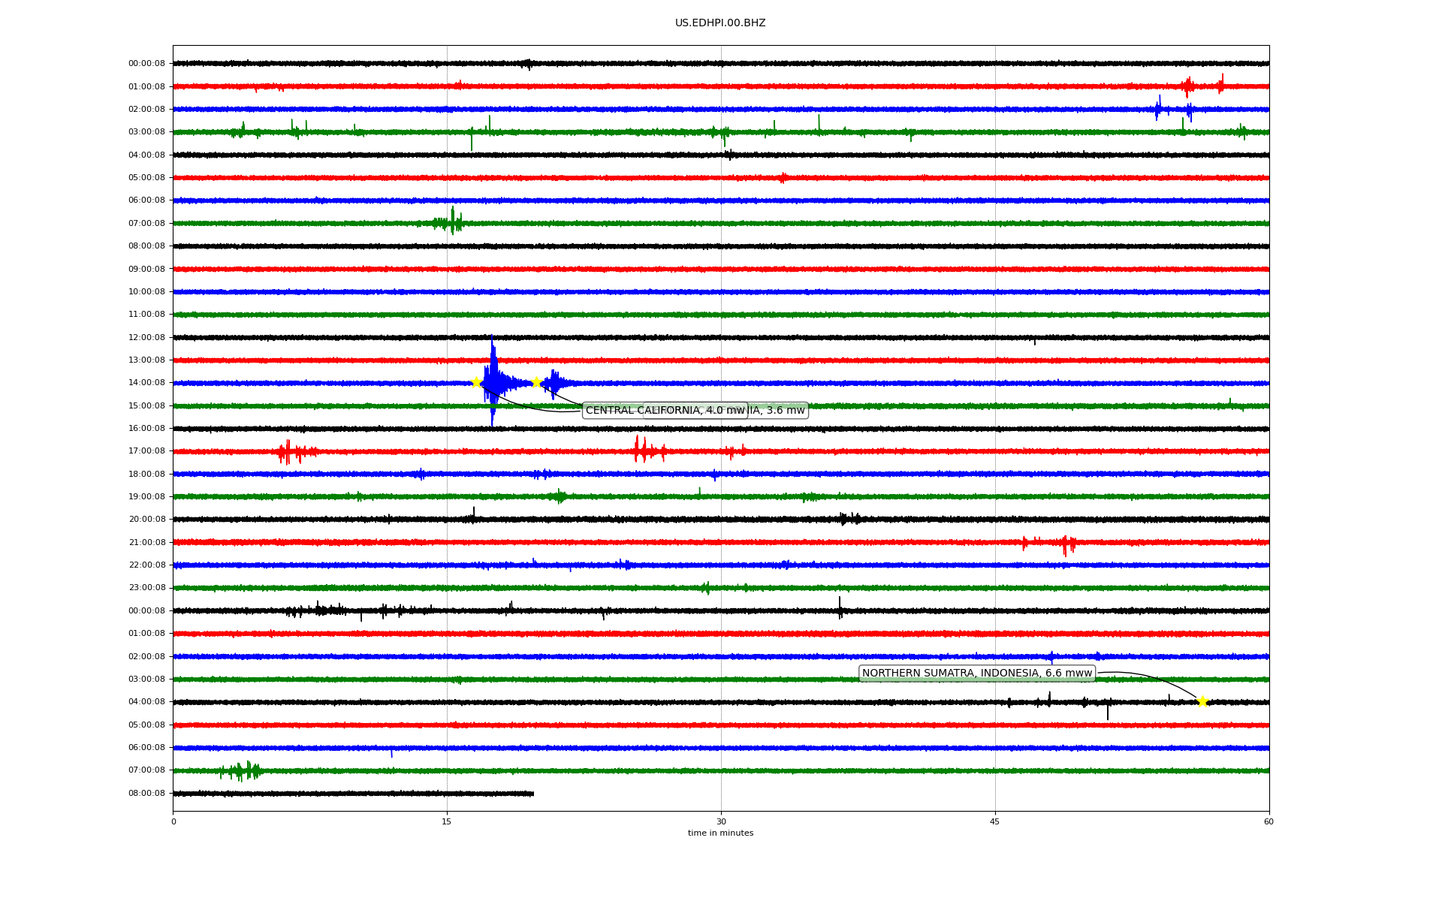Image resolution: width=1442 pixels, height=901 pixels.
Task: Click the large blue earthquake waveform burst
Action: click(493, 382)
